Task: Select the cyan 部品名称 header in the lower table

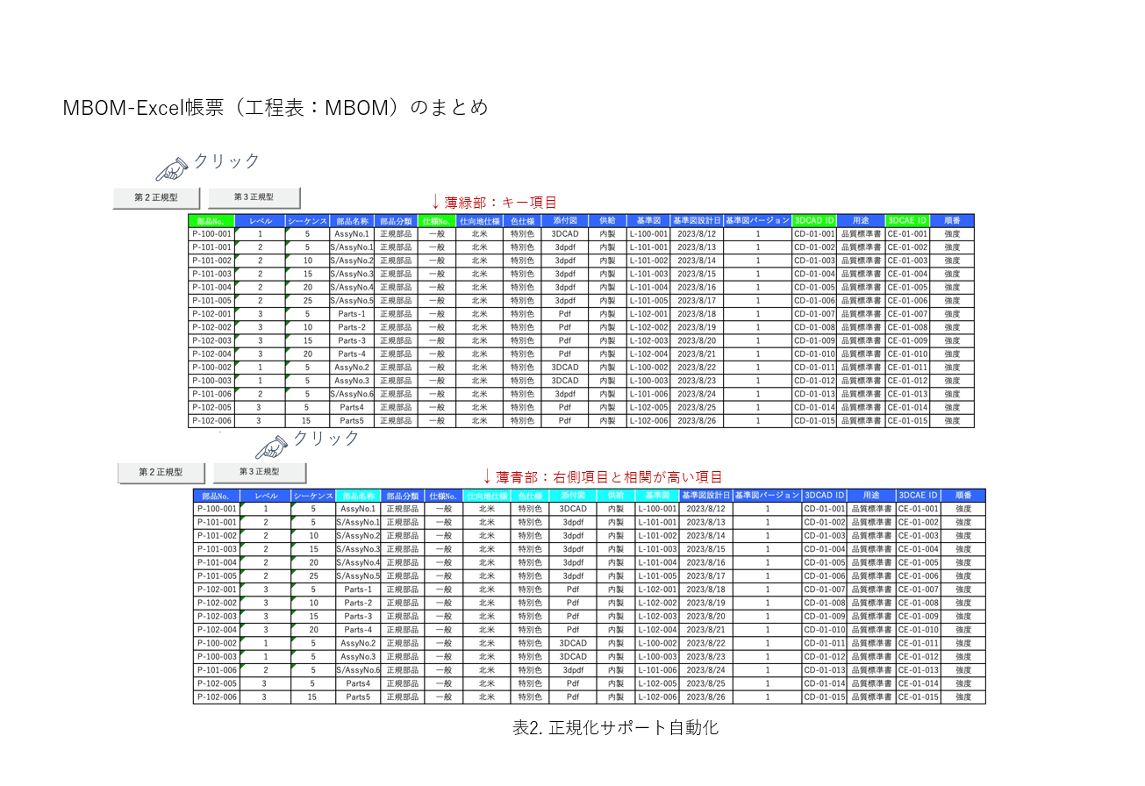Action: tap(358, 496)
